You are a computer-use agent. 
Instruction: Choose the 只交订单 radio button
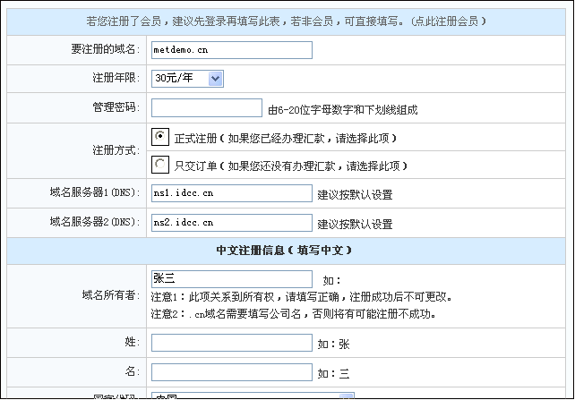[160, 165]
